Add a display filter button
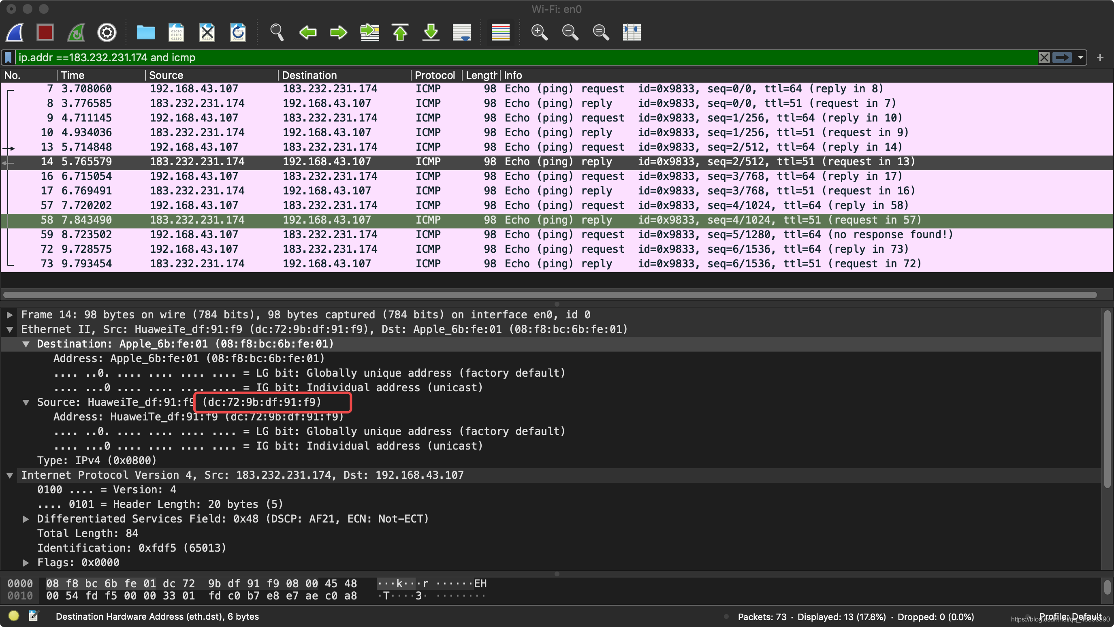Screen dimensions: 1114x627 (1100, 58)
